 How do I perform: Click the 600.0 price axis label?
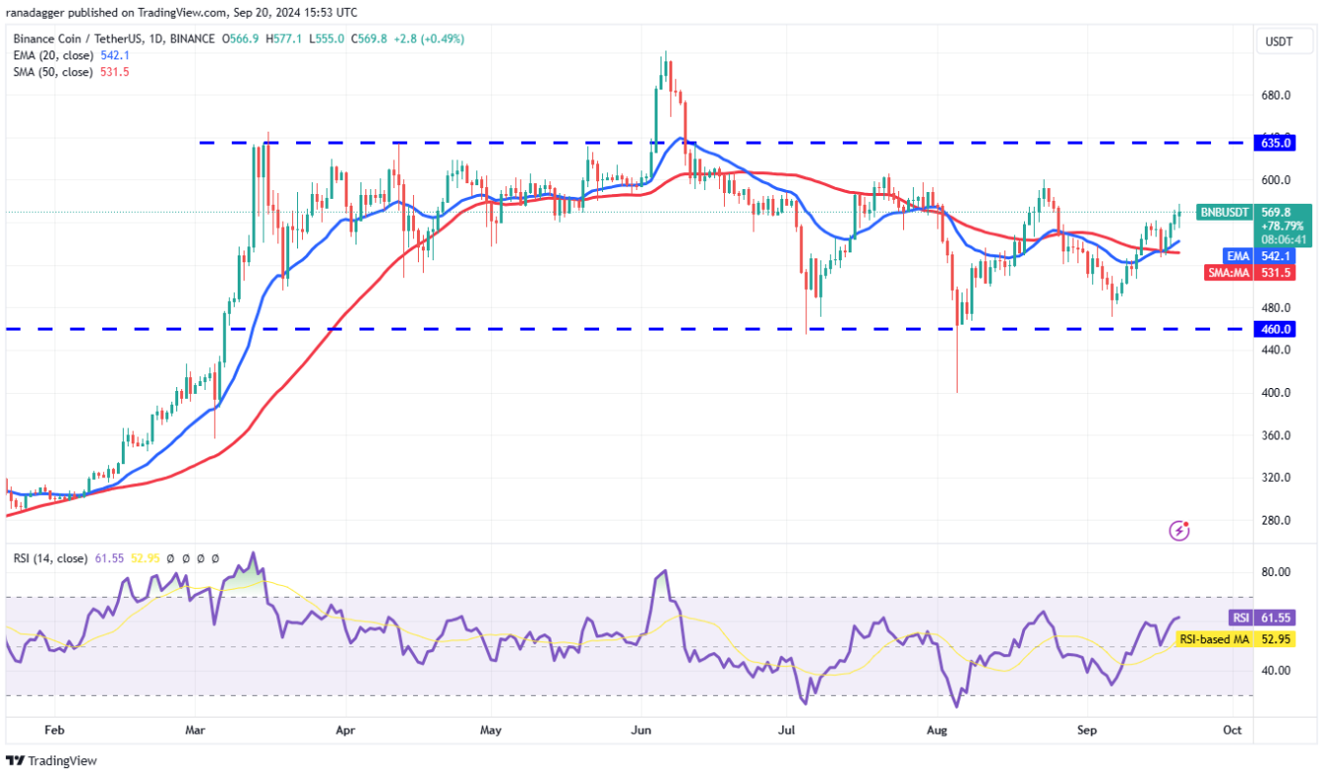click(1275, 180)
